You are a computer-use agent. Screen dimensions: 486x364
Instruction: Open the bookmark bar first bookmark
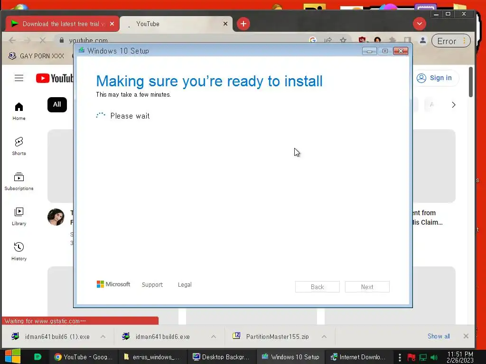pyautogui.click(x=36, y=56)
